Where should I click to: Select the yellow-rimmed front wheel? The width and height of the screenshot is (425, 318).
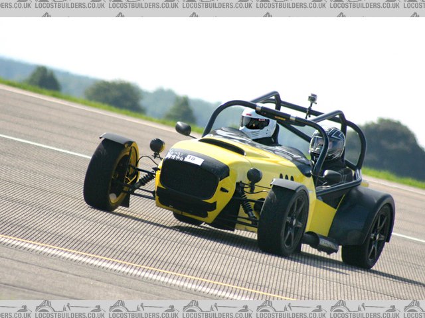pos(111,174)
